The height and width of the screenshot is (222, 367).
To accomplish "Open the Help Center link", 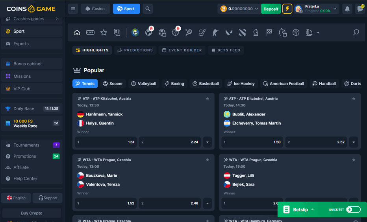I will (32, 178).
